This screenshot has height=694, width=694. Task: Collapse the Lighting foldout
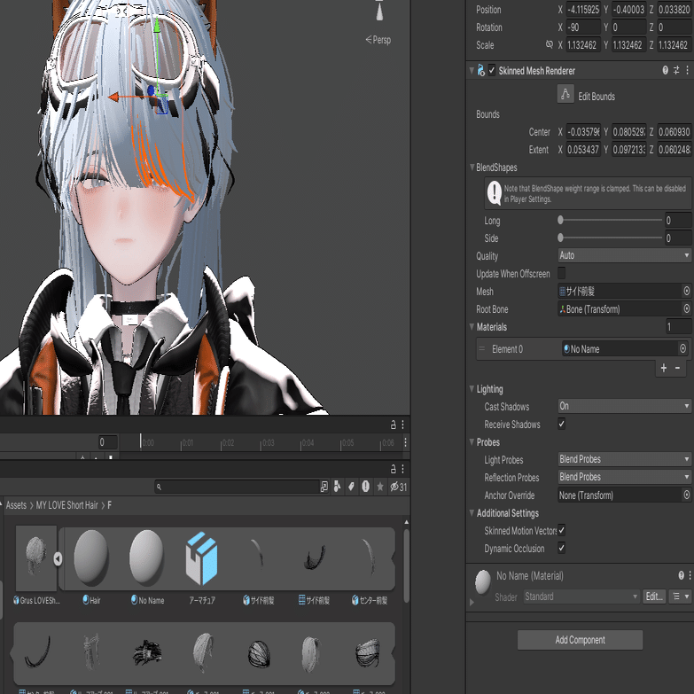[x=472, y=388]
